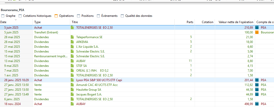The height and width of the screenshot is (107, 274).
Task: Enable the Graphe checkbox
Action: [3, 16]
